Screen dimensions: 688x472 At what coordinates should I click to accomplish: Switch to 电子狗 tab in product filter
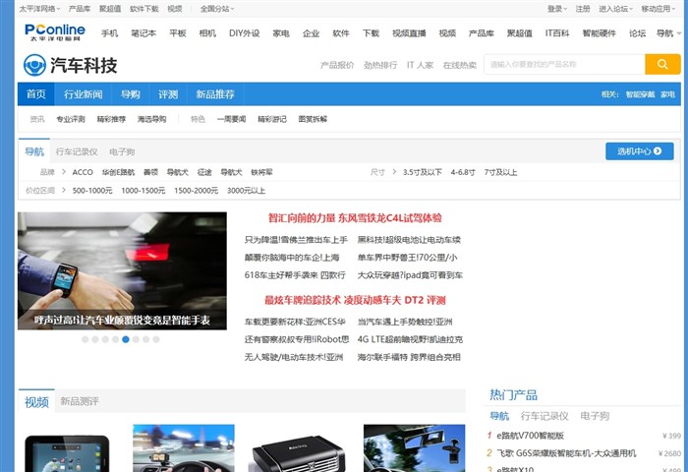click(122, 151)
